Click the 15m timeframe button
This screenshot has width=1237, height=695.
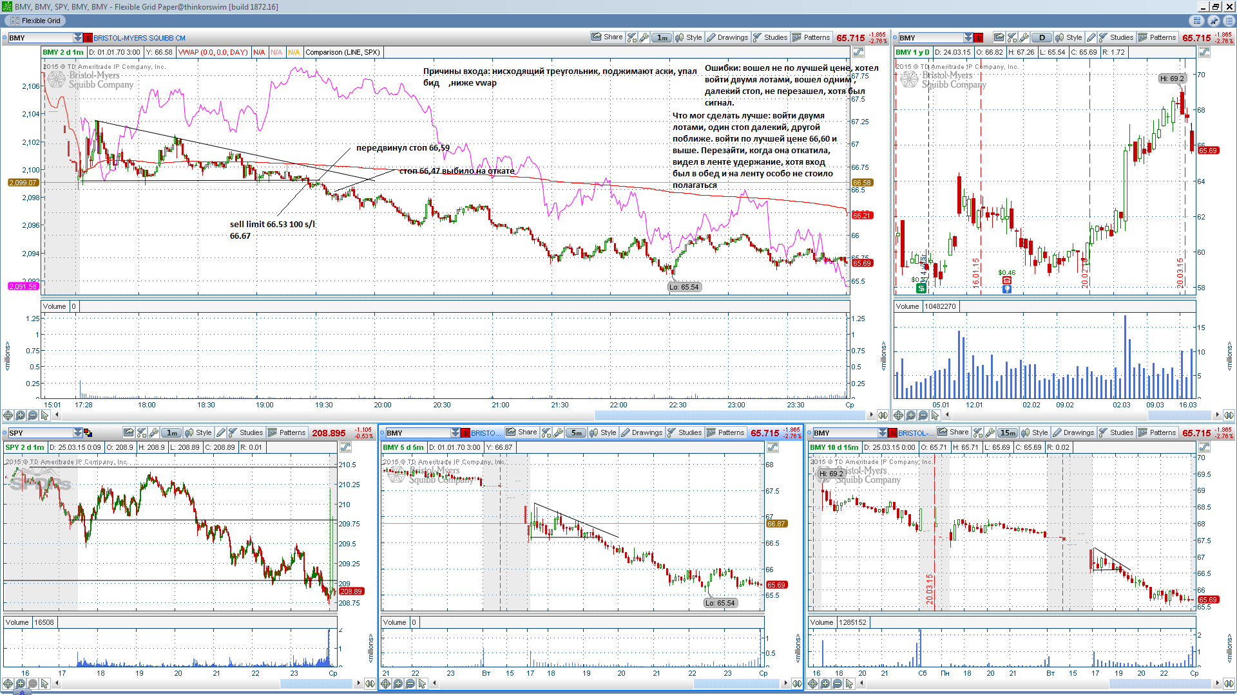point(1008,432)
